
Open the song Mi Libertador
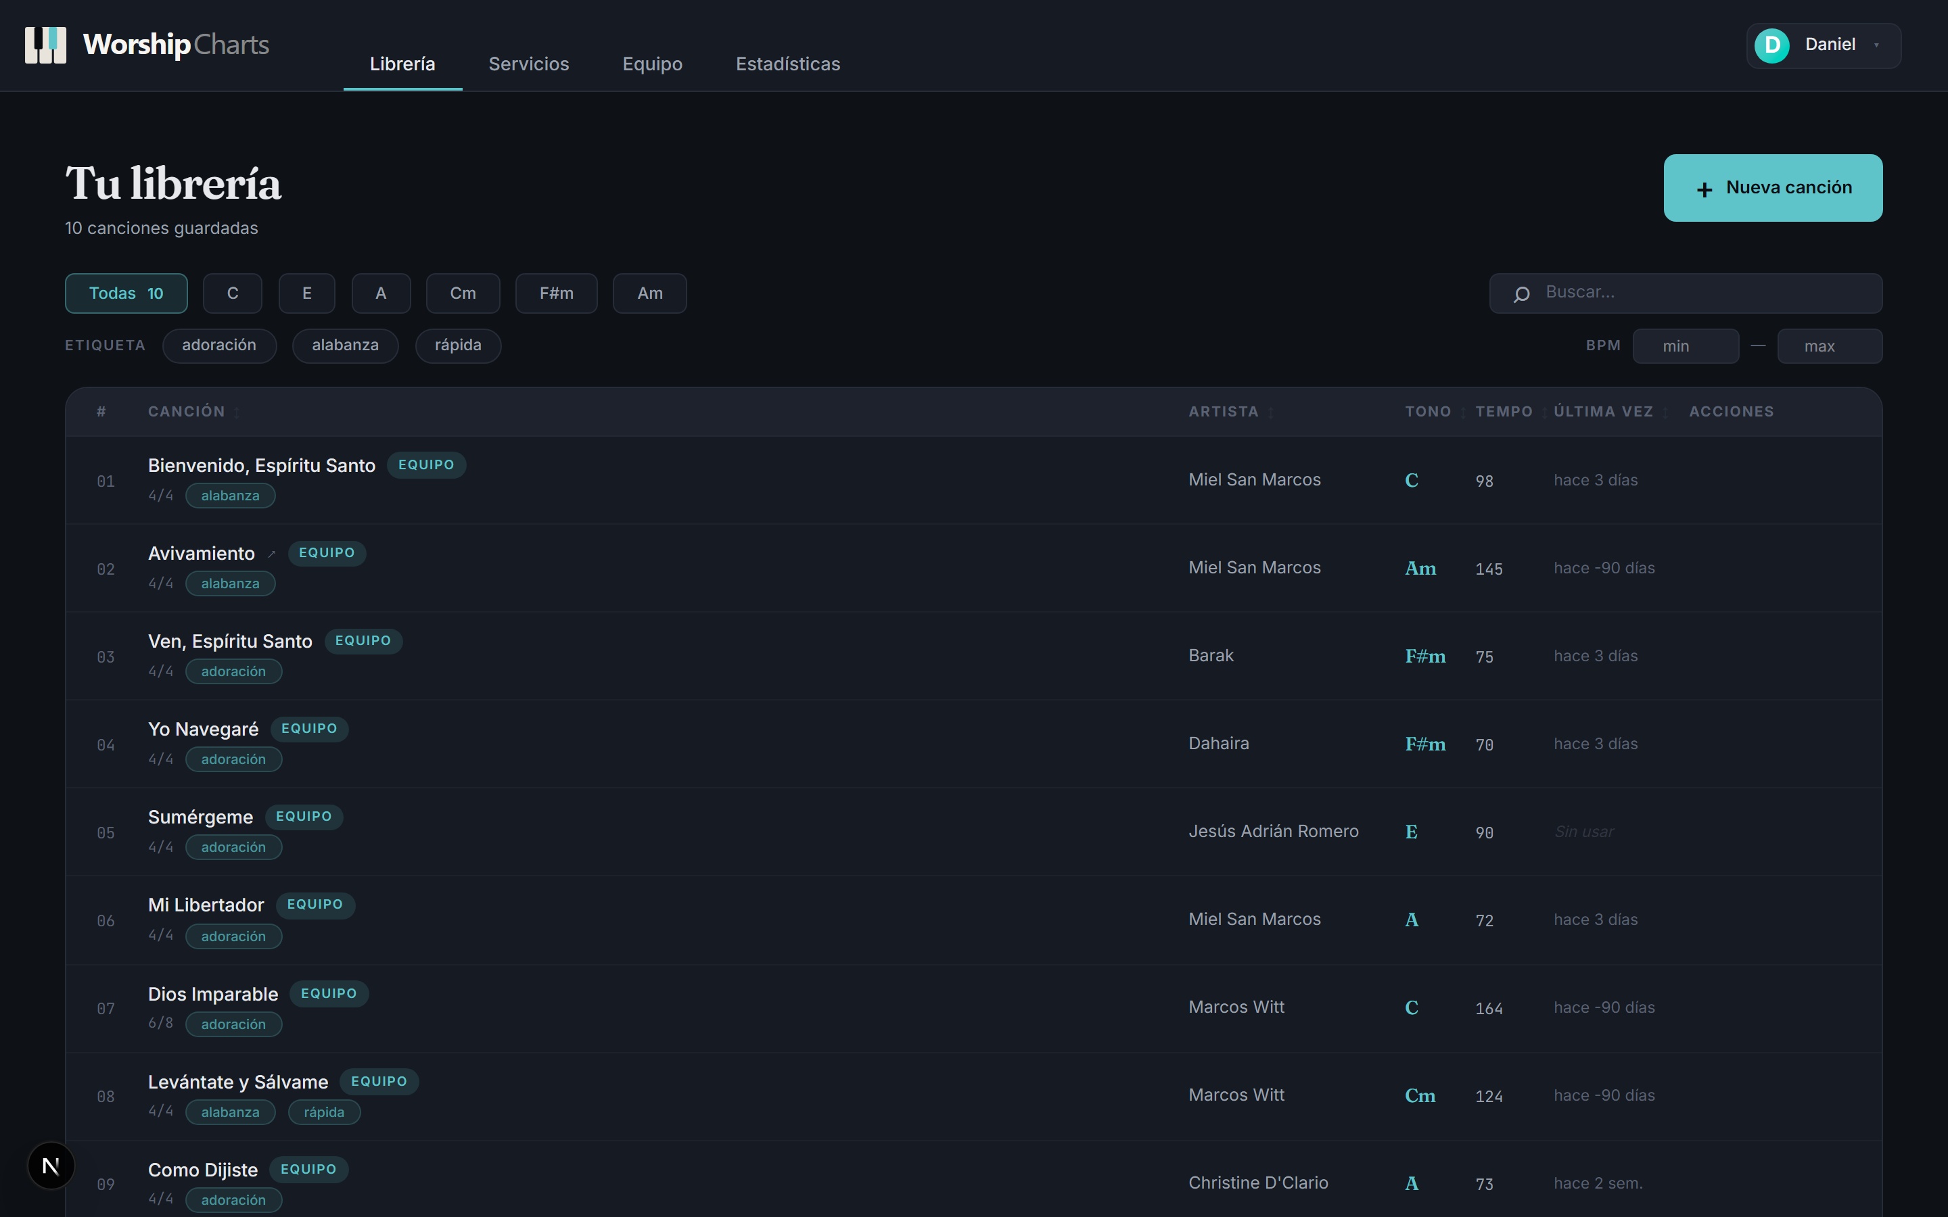(206, 905)
